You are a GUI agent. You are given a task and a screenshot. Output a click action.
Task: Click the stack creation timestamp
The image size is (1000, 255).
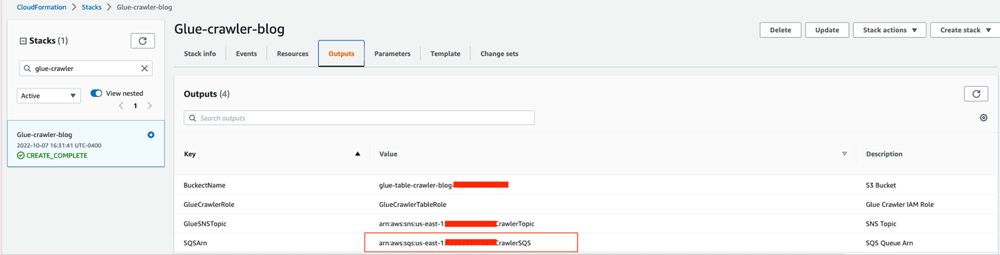point(59,145)
